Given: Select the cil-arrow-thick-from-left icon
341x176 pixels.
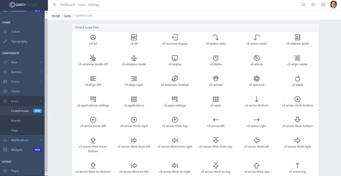Looking at the screenshot, I should pyautogui.click(x=134, y=140).
